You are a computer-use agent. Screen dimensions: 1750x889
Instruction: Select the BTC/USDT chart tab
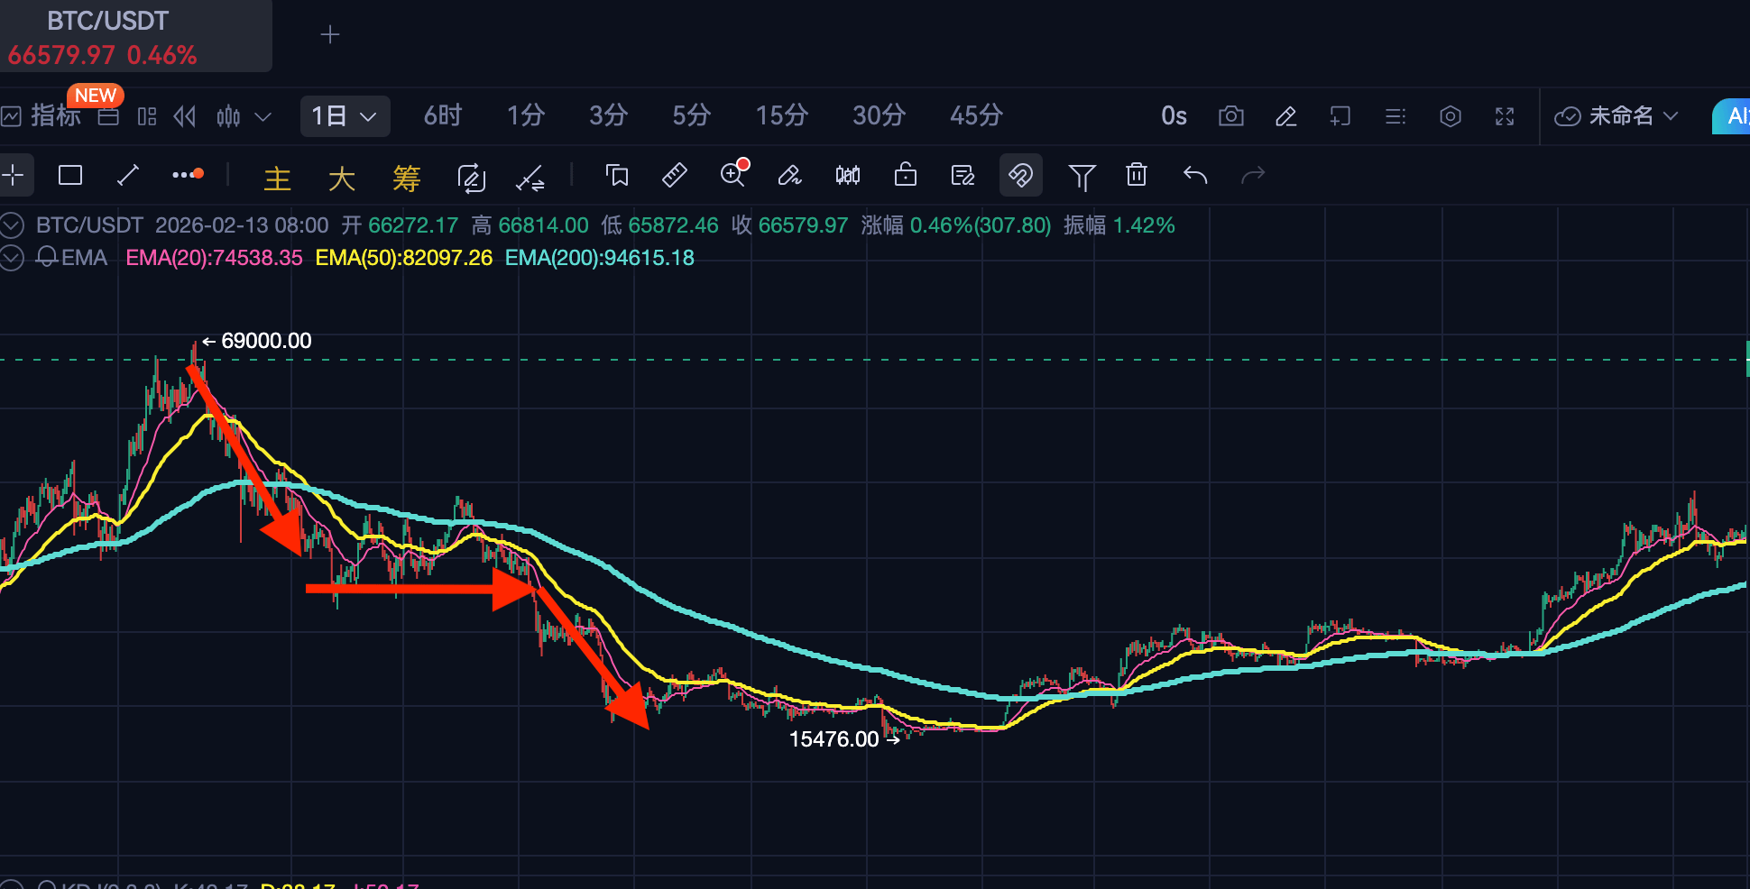(135, 36)
